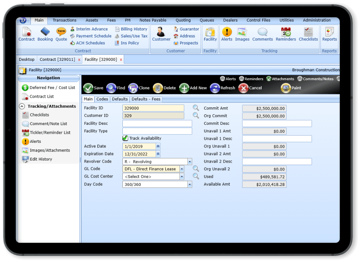This screenshot has height=262, width=360.
Task: Launch Reports from the ribbon
Action: pos(329,33)
